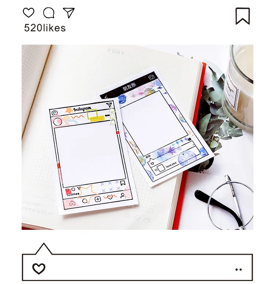Screen dimensions: 275x284
Task: Tap home icon on left sticker card
Action: pos(72,203)
